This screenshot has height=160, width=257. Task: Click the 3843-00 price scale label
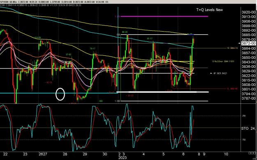click(248, 62)
